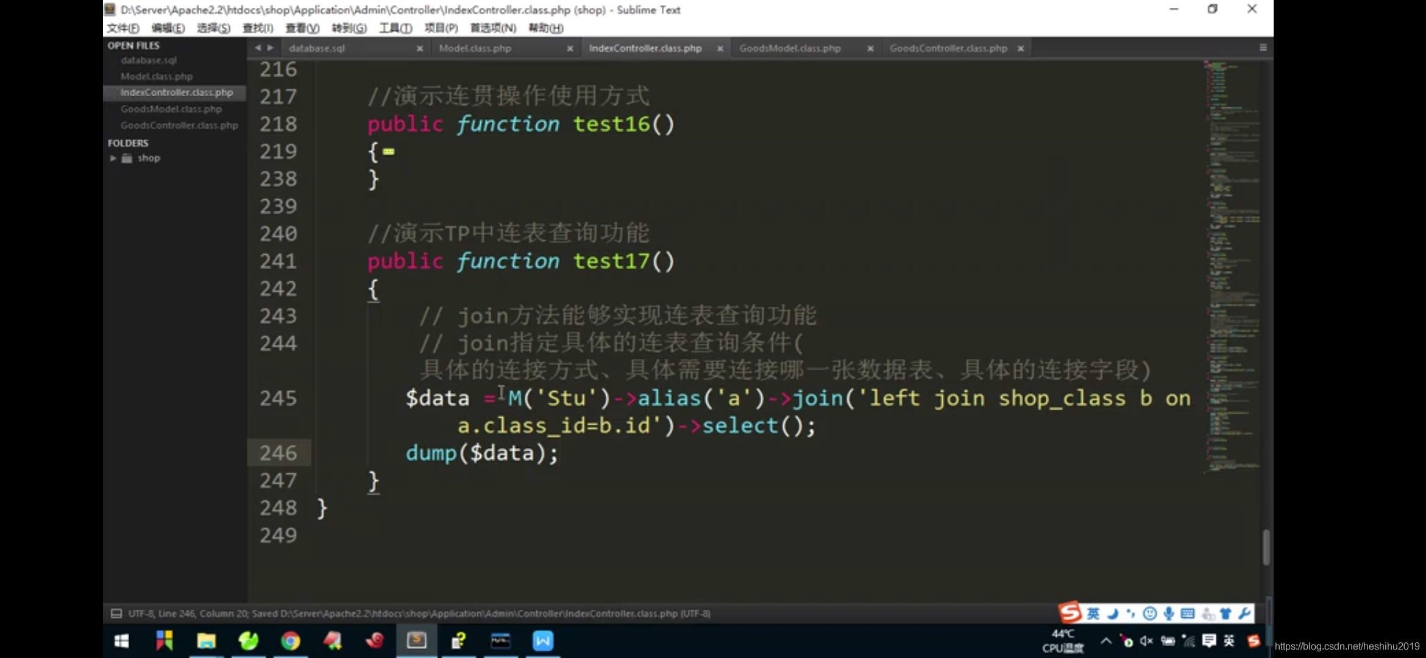Click the muted volume tray icon
The image size is (1426, 658).
tap(1146, 641)
